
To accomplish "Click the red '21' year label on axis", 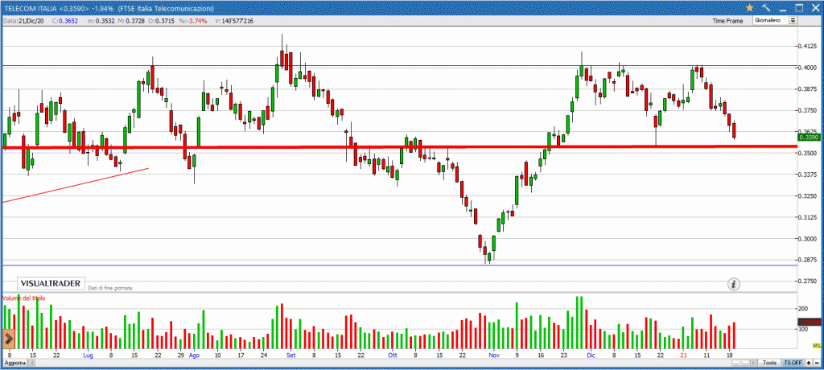I will pyautogui.click(x=682, y=356).
